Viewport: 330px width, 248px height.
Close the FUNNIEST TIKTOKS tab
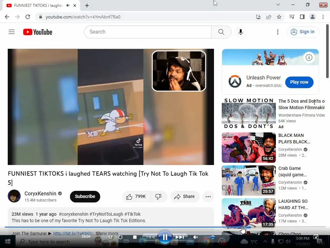[75, 5]
